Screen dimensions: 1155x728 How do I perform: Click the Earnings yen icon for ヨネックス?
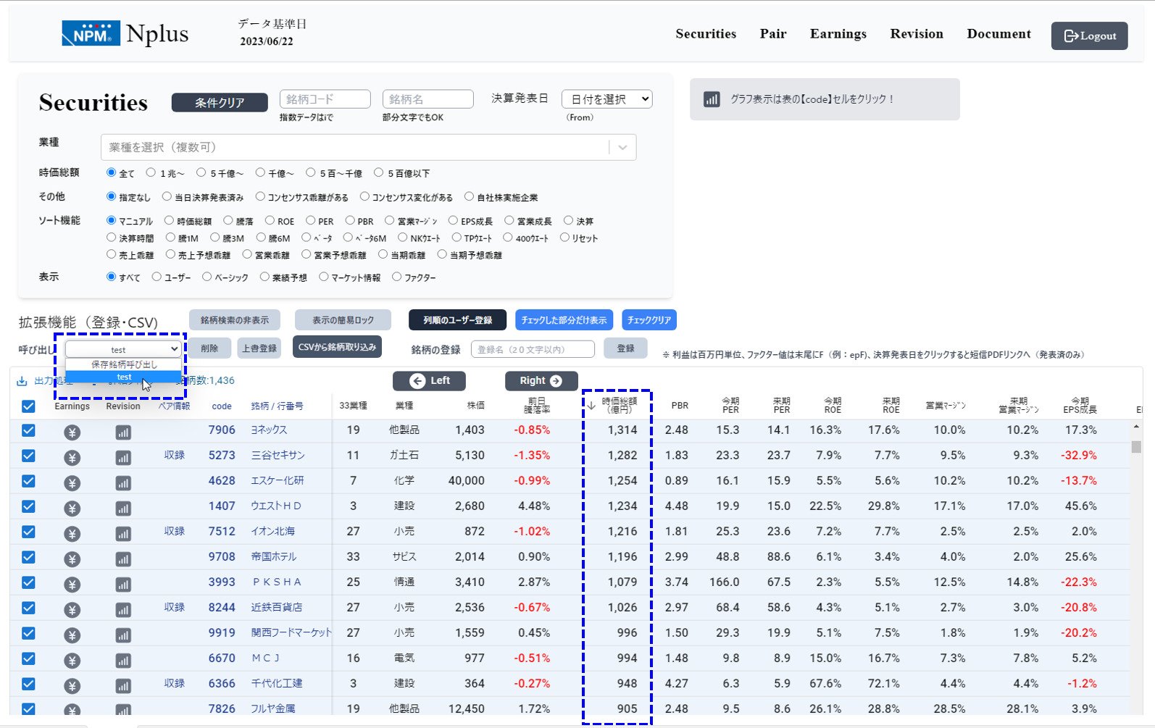click(72, 432)
